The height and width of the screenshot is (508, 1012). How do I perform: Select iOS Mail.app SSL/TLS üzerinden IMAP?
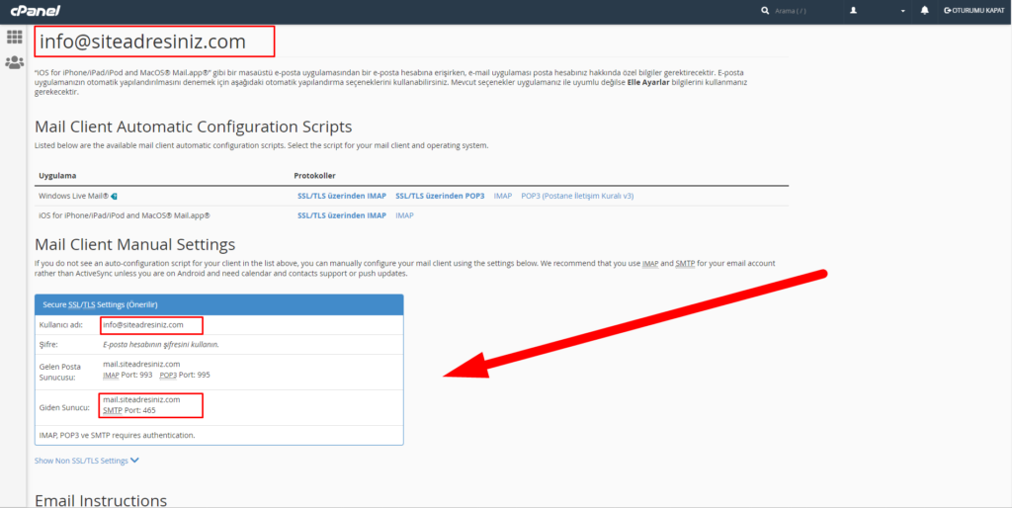341,215
